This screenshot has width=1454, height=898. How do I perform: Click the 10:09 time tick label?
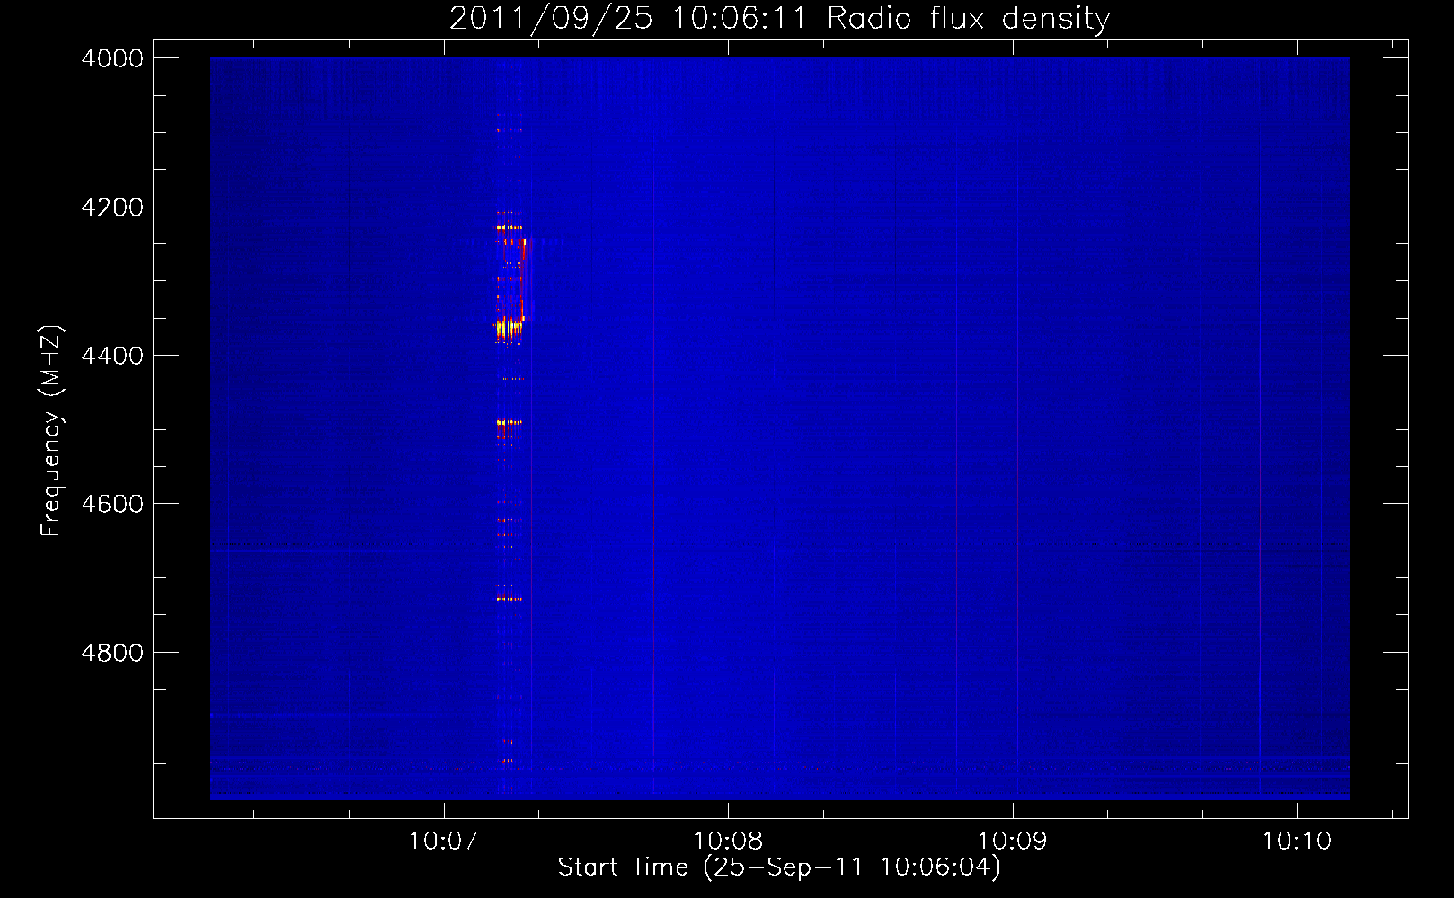[x=1013, y=841]
